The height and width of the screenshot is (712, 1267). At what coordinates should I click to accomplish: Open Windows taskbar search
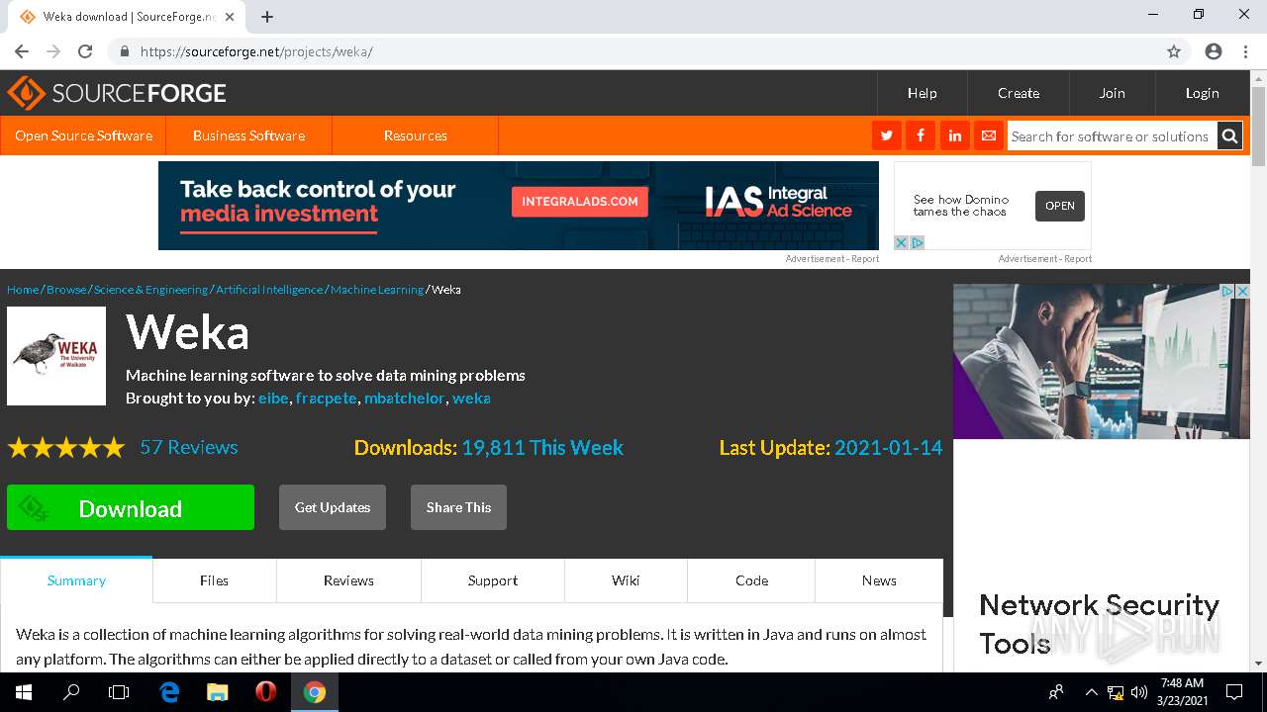(71, 692)
